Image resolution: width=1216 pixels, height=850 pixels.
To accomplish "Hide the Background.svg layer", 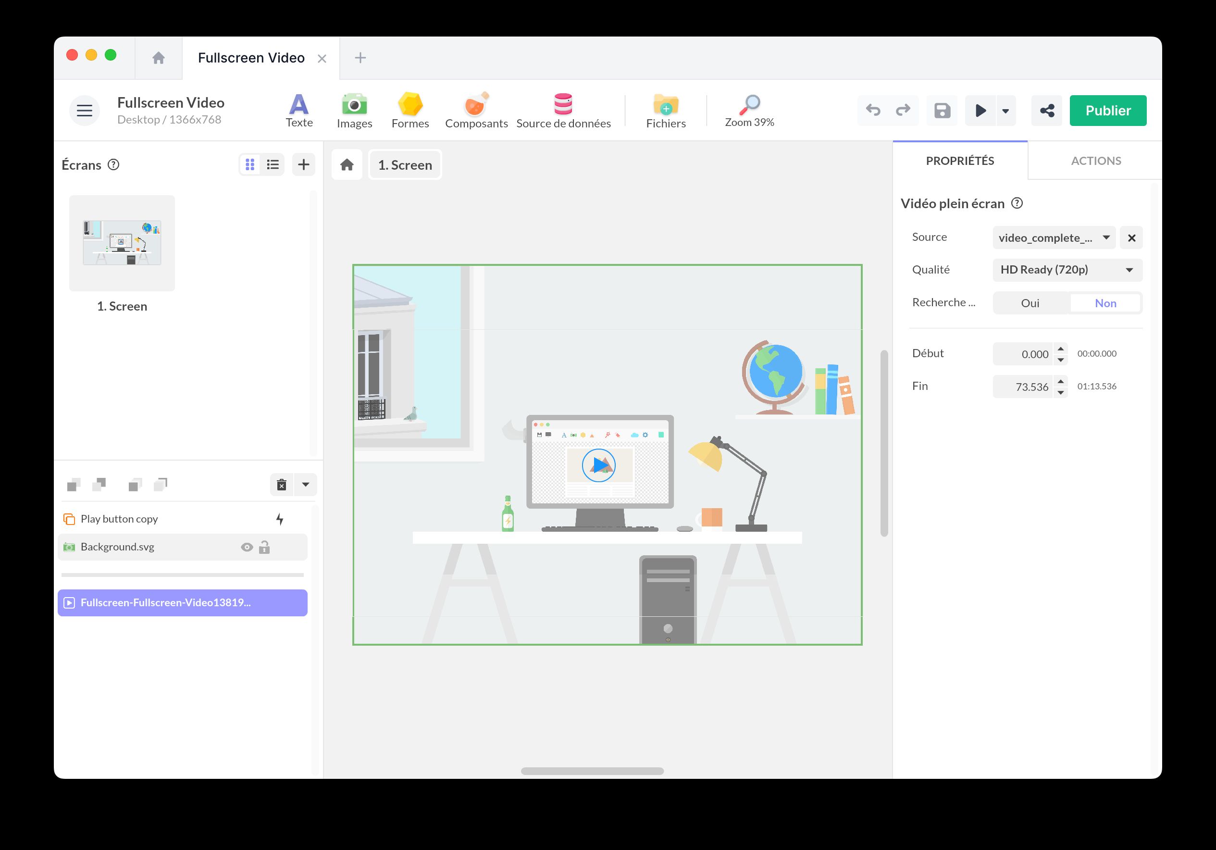I will [x=247, y=546].
